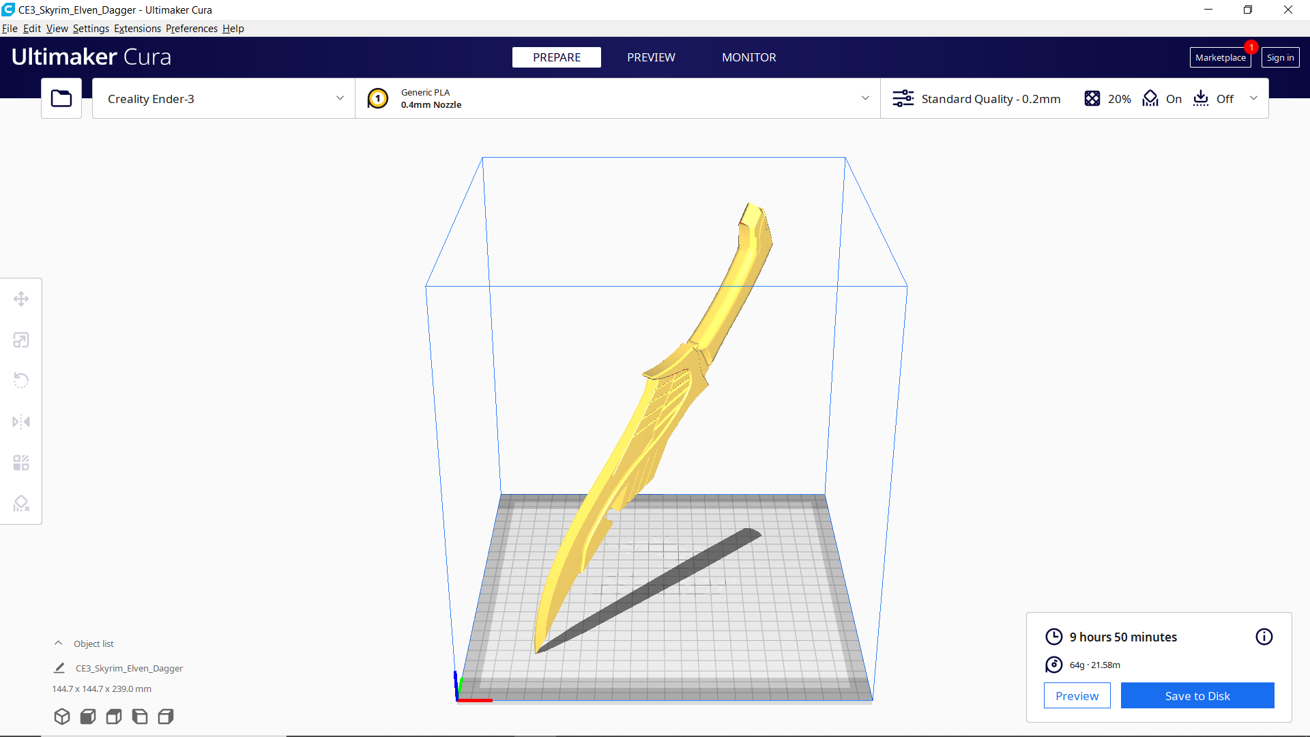1310x737 pixels.
Task: Open the Settings menu
Action: (x=91, y=29)
